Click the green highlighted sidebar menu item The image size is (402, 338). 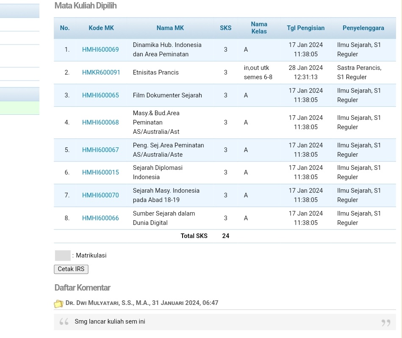[19, 108]
